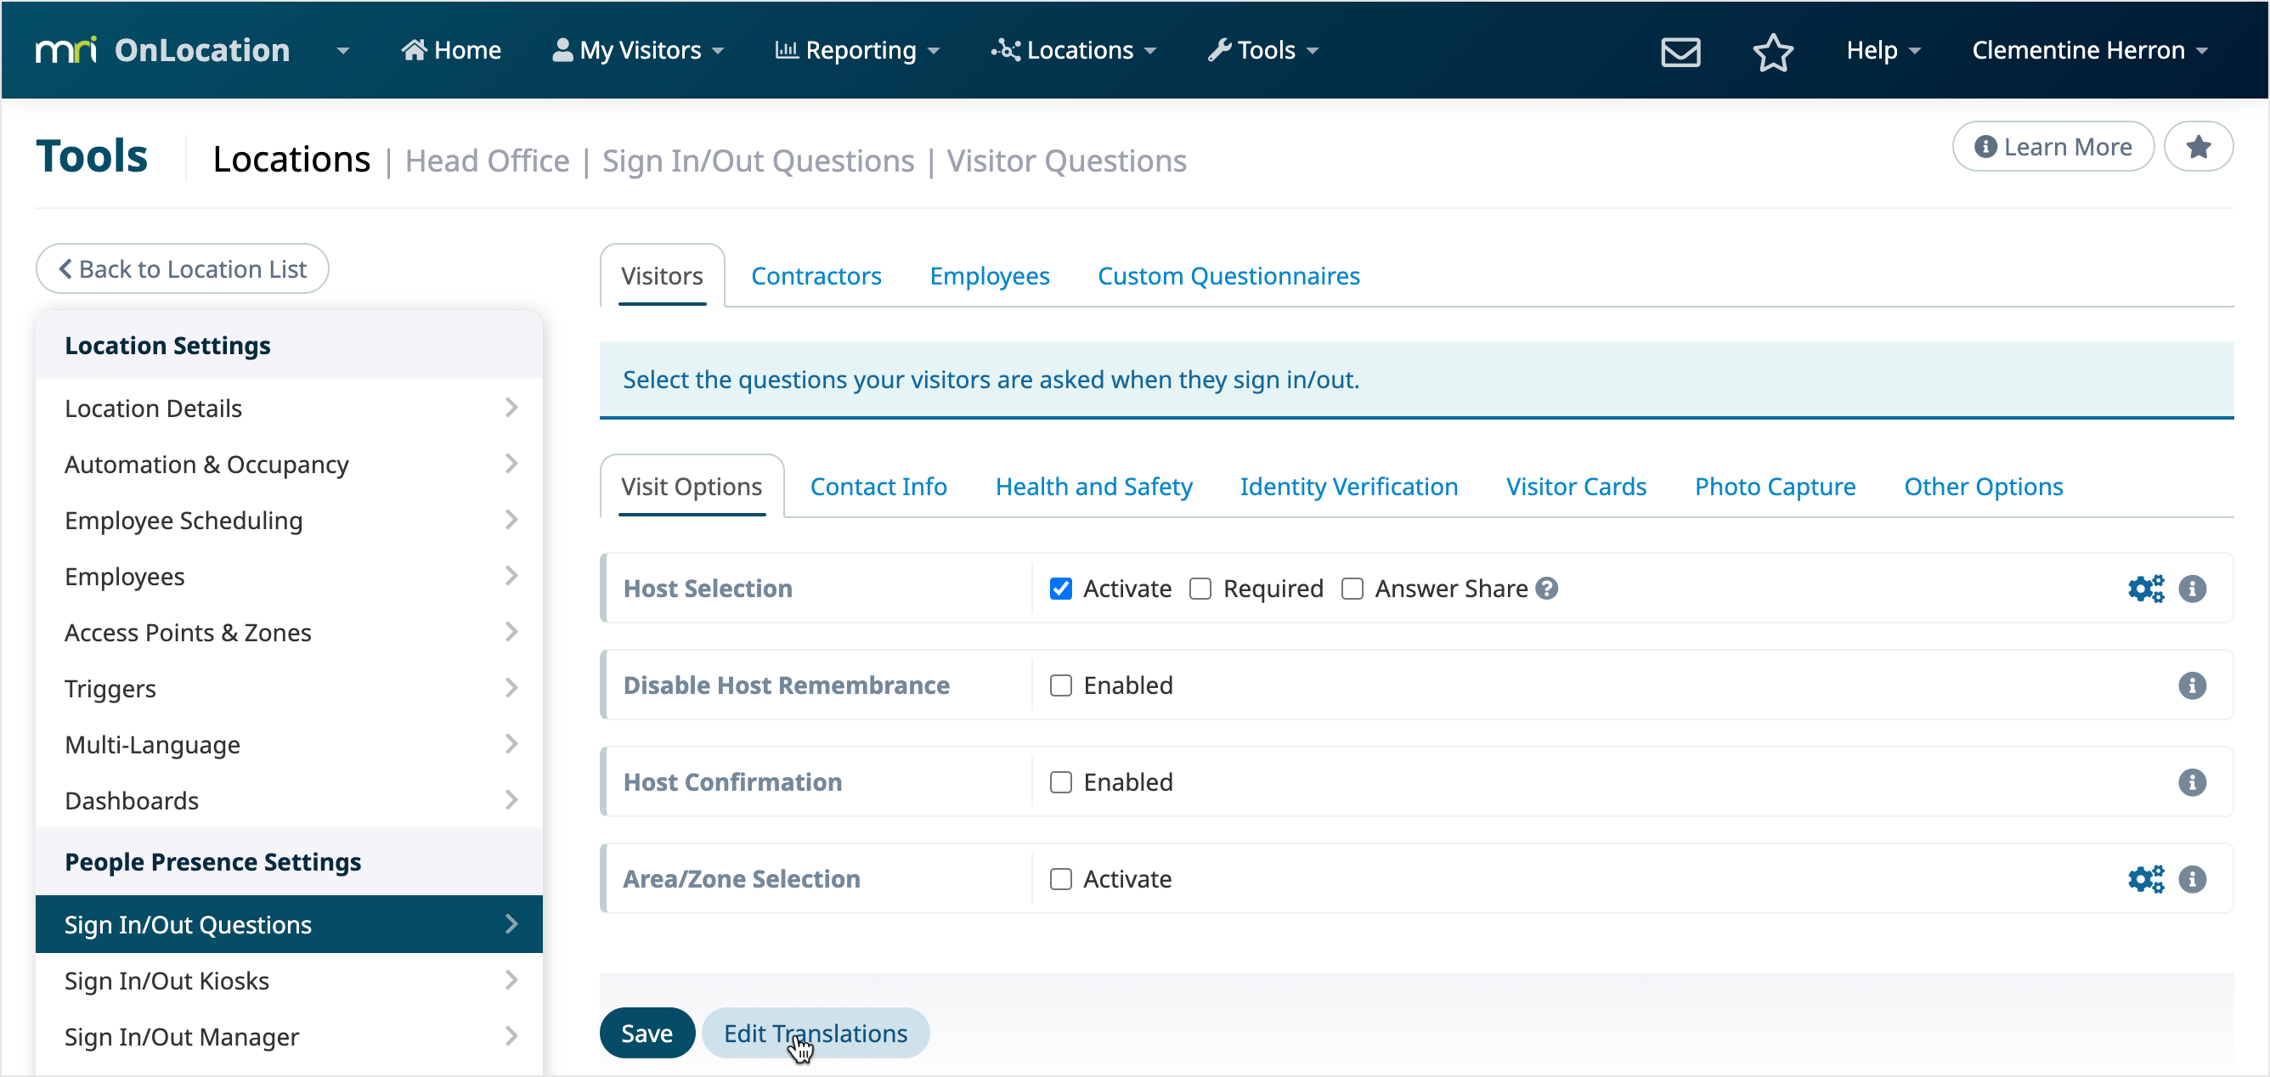Open Multi-Language in sidebar
This screenshot has width=2270, height=1077.
(x=289, y=745)
